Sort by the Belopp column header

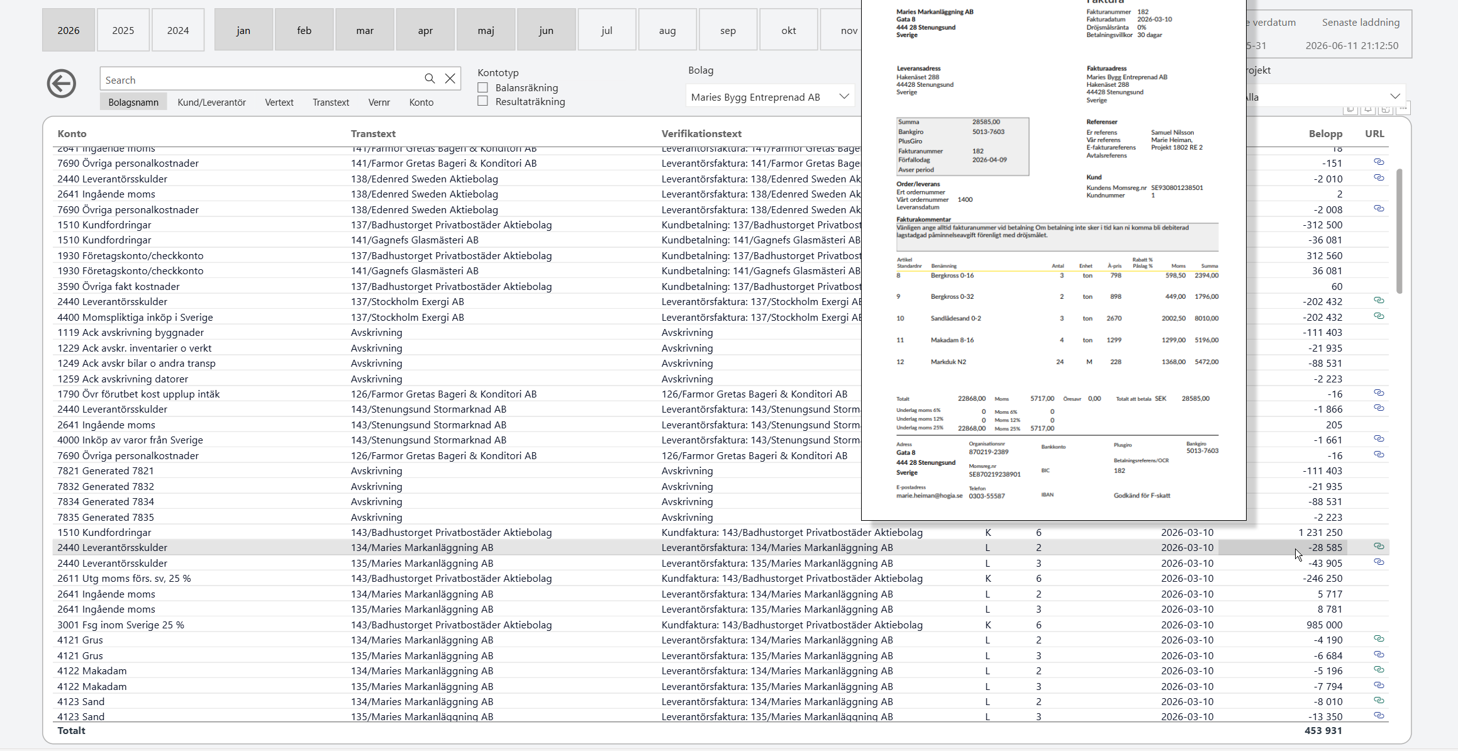click(x=1325, y=134)
